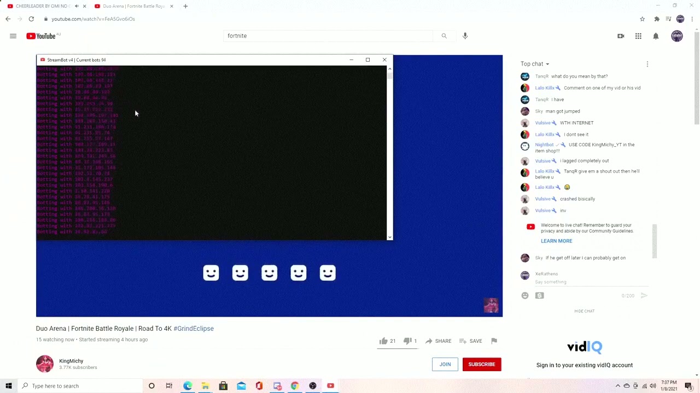Viewport: 700px width, 393px height.
Task: Mute the CHEERLEADER tab audio icon
Action: coord(77,6)
